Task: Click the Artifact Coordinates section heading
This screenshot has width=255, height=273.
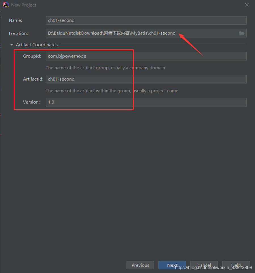Action: click(37, 45)
